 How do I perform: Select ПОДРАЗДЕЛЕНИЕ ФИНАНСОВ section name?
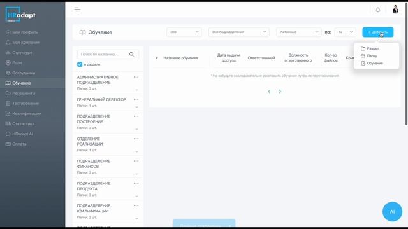tap(94, 163)
